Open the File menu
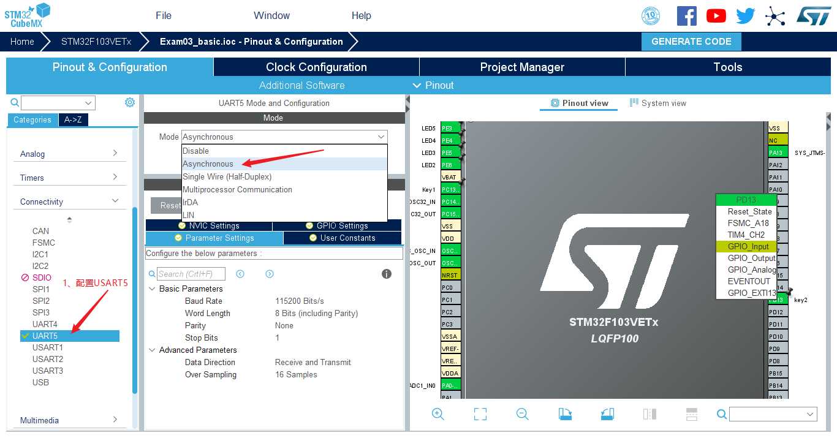837x438 pixels. click(x=164, y=15)
